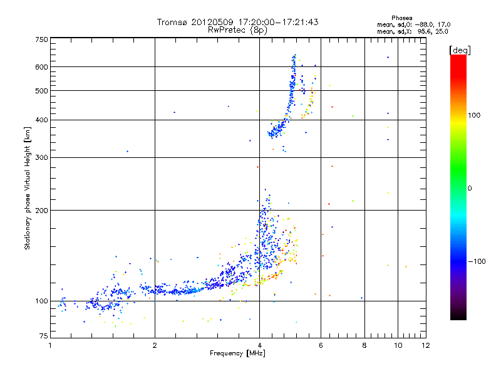Image resolution: width=501 pixels, height=376 pixels.
Task: Click the Tromsø 20120509 plot title
Action: [x=237, y=22]
